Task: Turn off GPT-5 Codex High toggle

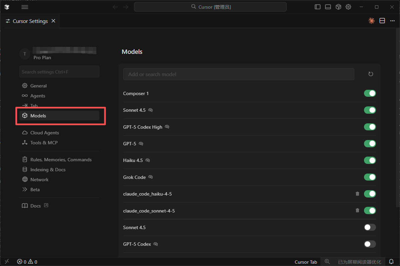Action: point(370,127)
